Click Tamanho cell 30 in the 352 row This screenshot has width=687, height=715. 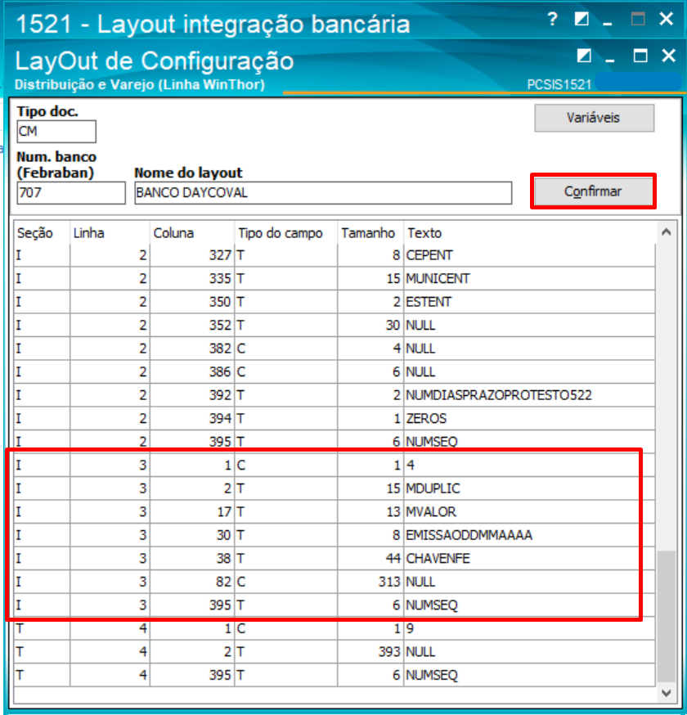click(370, 325)
